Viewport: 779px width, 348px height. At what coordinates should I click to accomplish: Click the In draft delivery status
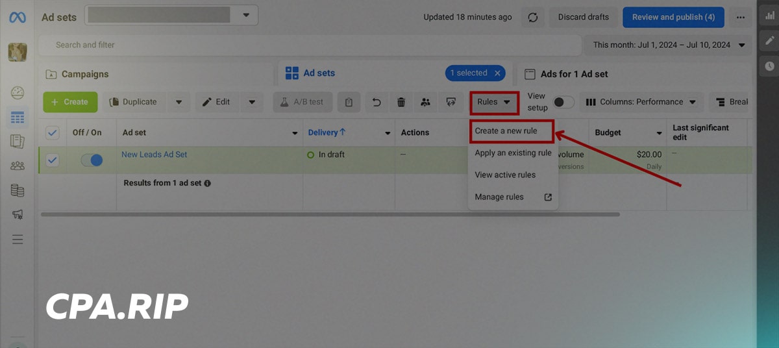click(326, 155)
